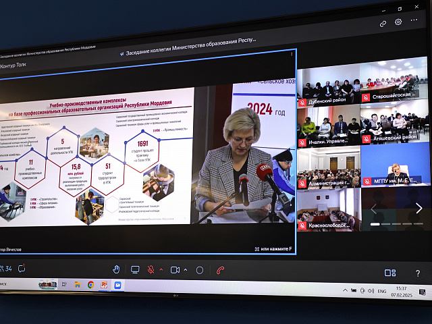This screenshot has width=432, height=324.
Task: Copy the meeting invite link icon
Action: point(383,23)
